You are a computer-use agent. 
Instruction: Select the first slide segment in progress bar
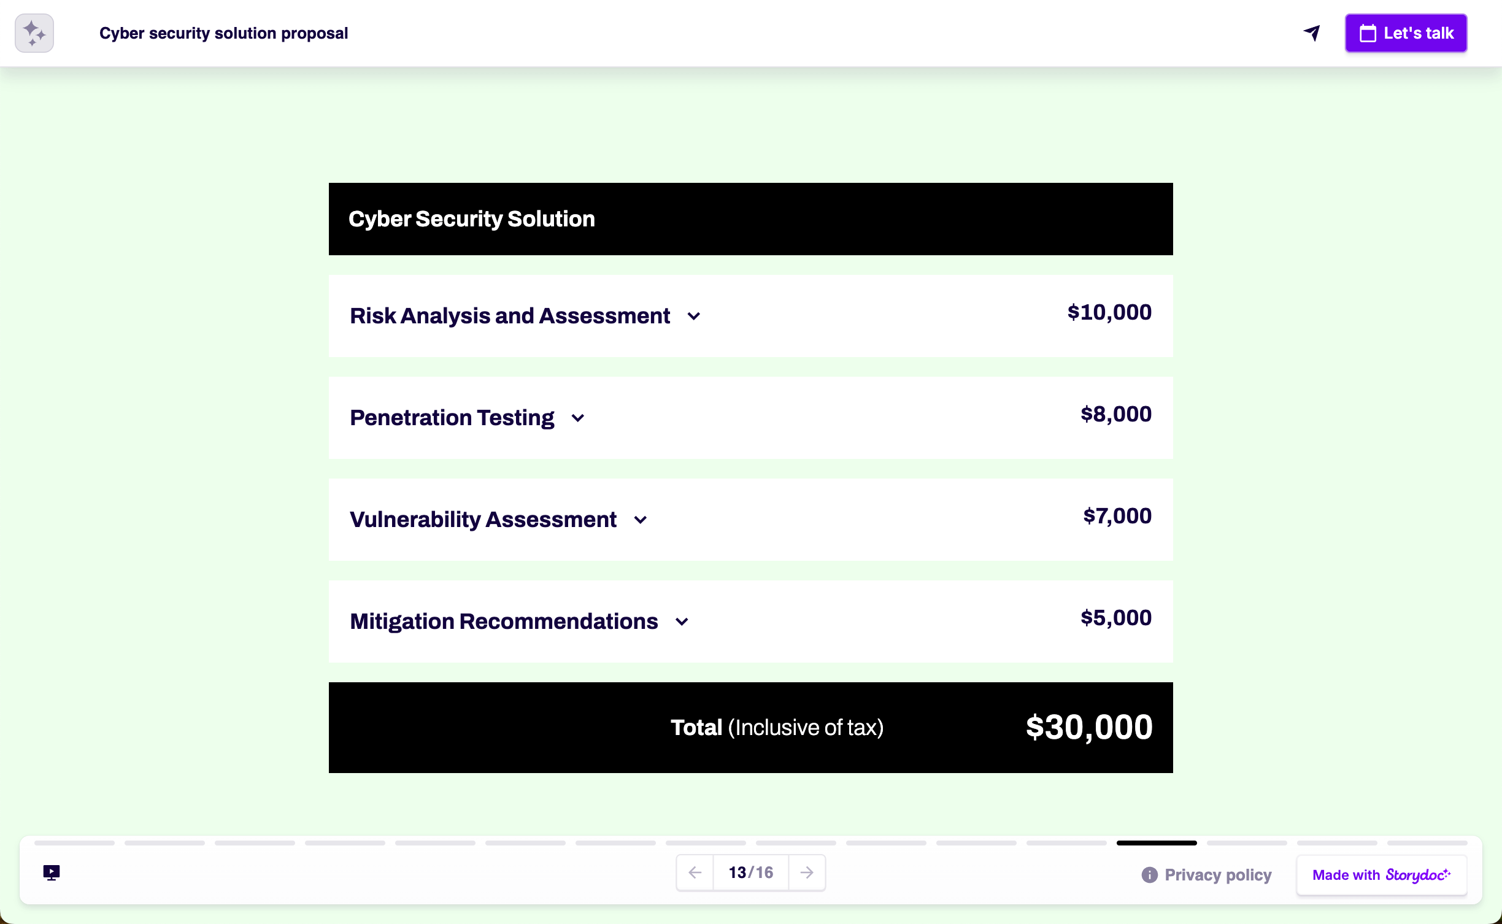[74, 842]
